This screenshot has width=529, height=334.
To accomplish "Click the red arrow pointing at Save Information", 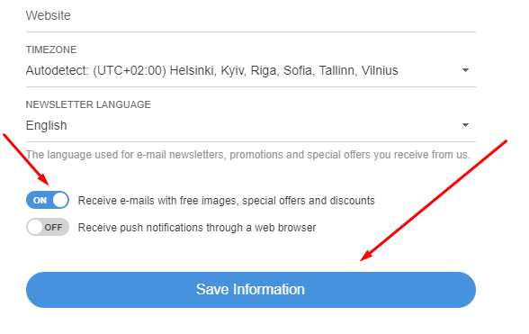I will [x=434, y=201].
